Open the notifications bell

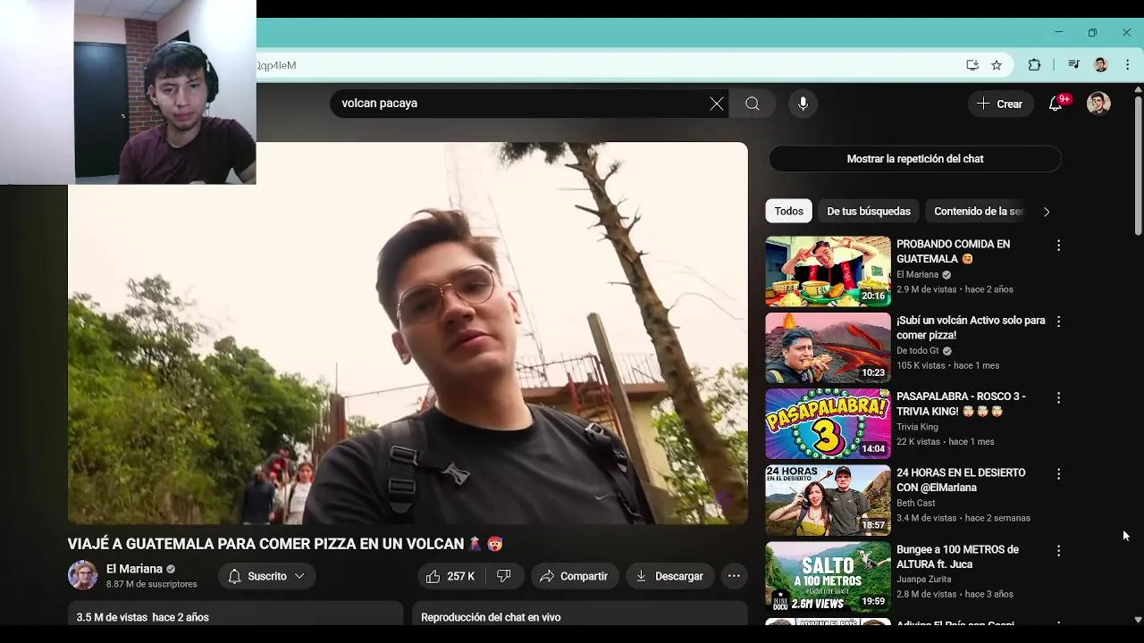click(1056, 104)
